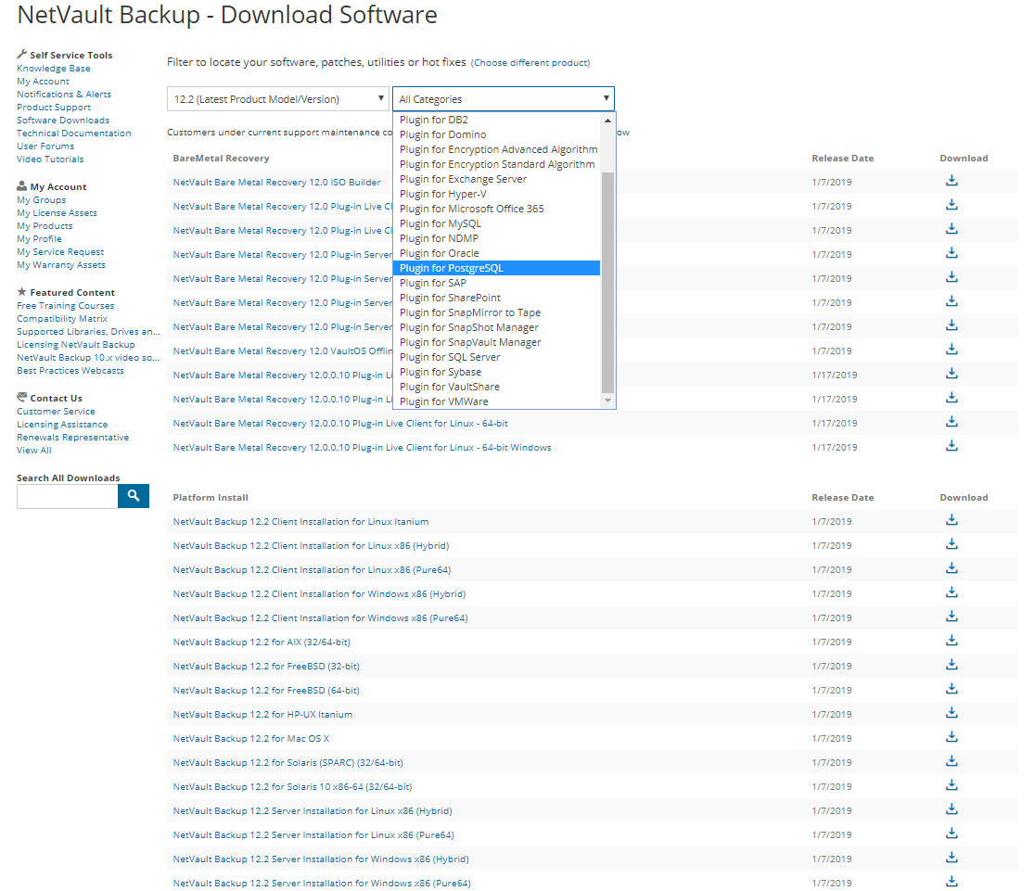Open the product version dropdown 12.2
The height and width of the screenshot is (891, 1034).
click(x=277, y=99)
